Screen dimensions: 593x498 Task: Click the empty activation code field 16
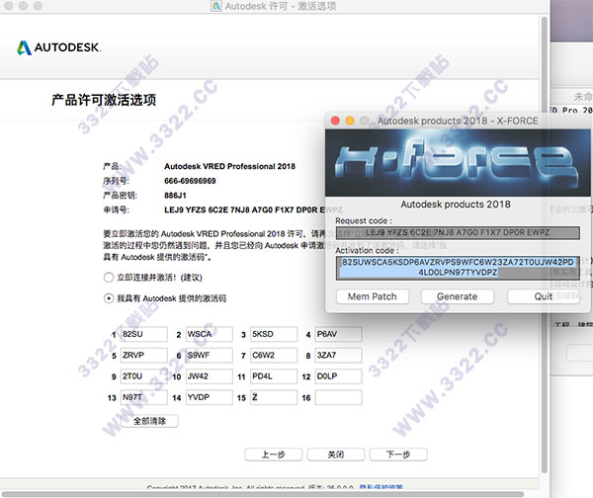[x=338, y=398]
